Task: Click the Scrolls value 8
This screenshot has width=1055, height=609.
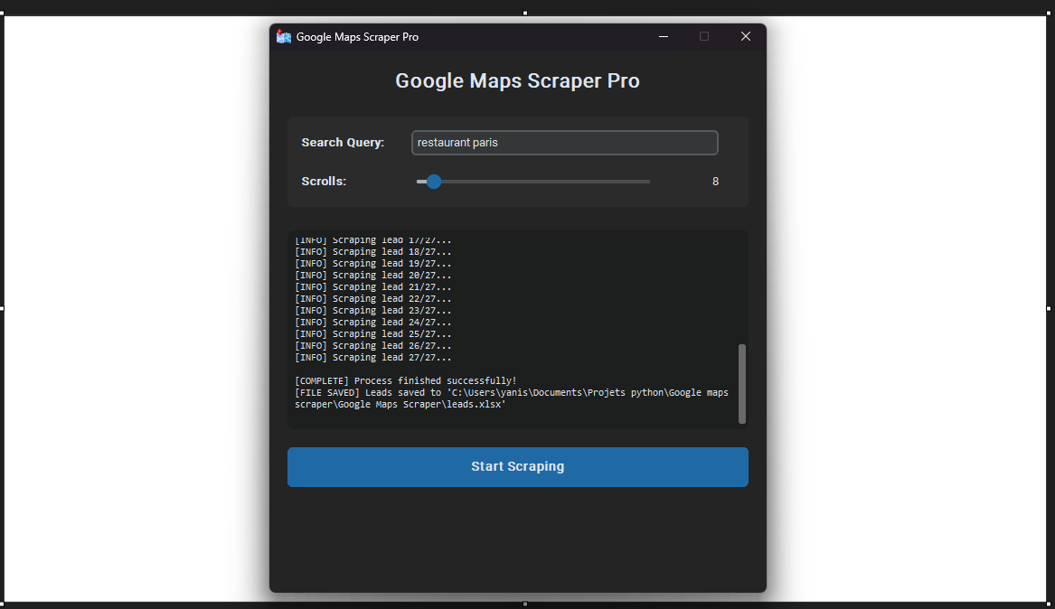Action: point(715,182)
